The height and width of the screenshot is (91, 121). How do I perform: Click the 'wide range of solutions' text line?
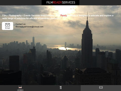32,18
